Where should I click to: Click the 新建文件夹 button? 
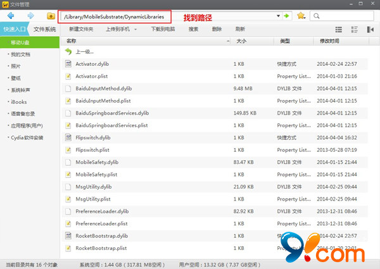tap(81, 29)
